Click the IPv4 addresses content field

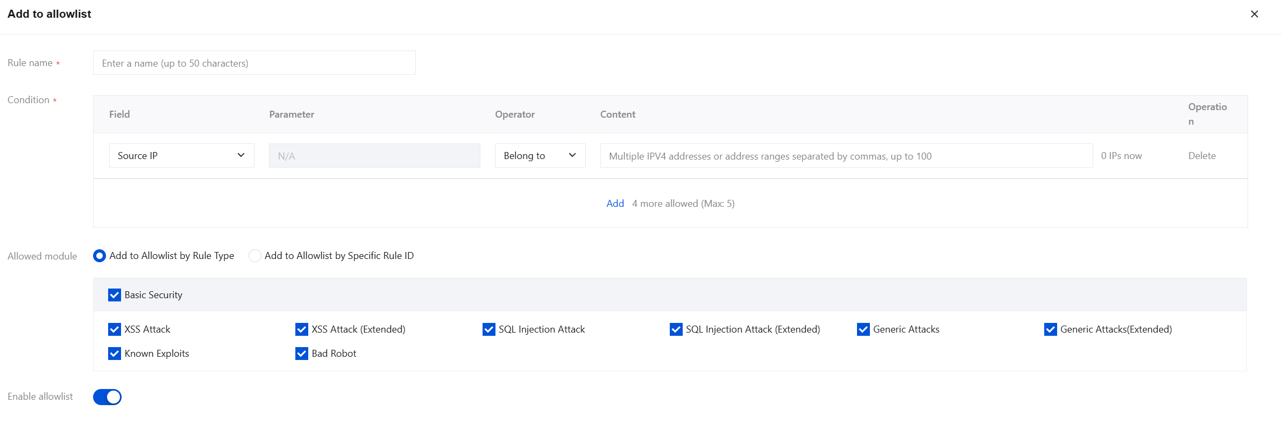pos(846,156)
